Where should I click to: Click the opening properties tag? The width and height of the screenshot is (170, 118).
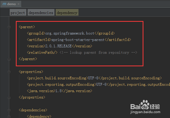(31, 72)
